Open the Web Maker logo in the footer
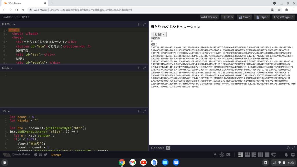297x167 pixels. 6,155
